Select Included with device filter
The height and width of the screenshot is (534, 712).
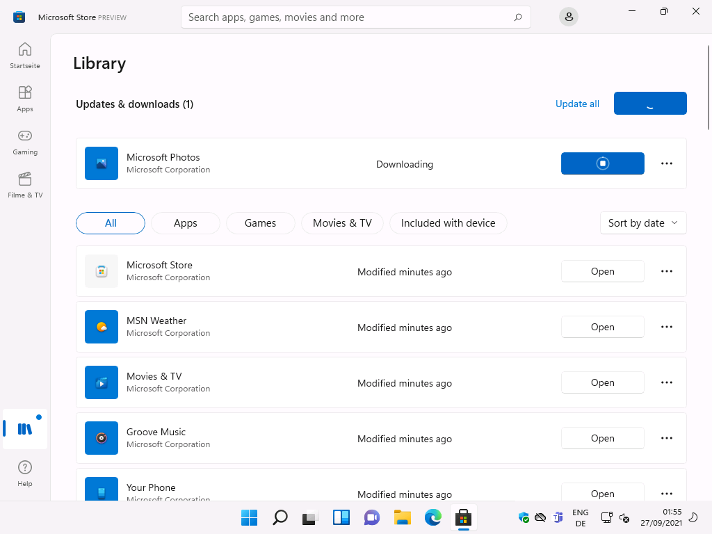tap(448, 223)
